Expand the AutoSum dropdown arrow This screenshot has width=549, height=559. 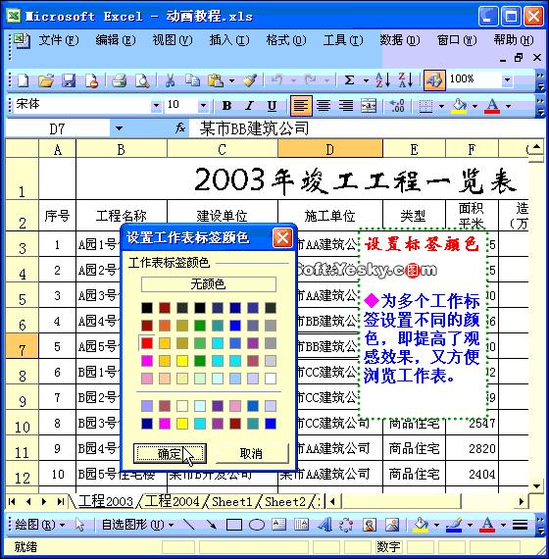pyautogui.click(x=366, y=80)
